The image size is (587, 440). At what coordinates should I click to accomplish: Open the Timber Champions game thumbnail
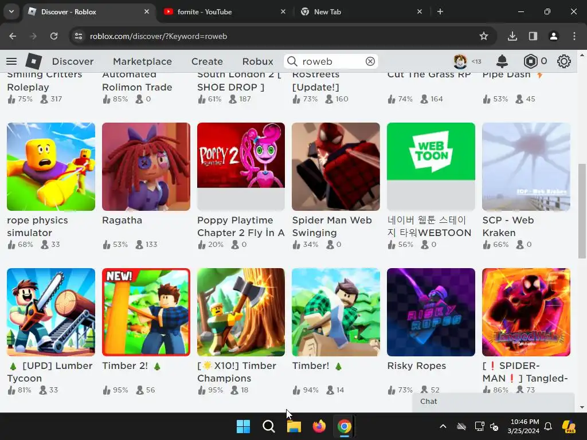241,312
